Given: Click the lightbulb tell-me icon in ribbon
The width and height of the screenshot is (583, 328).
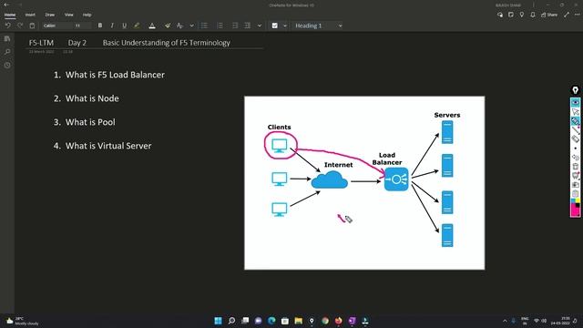Looking at the screenshot, I should coord(522,15).
